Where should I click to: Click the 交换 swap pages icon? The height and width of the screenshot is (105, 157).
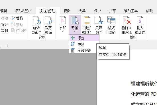pos(13,24)
